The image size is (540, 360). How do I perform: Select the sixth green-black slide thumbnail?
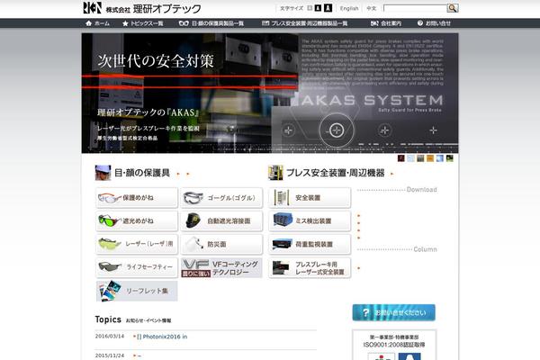coord(449,158)
